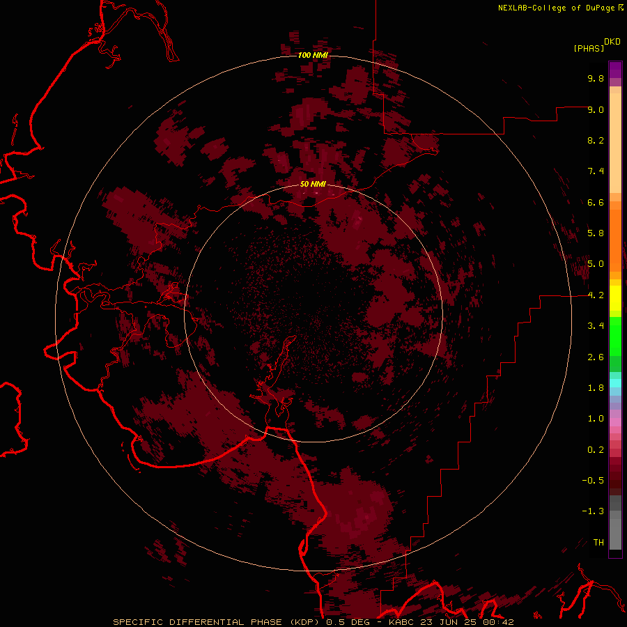Click the 8.2 scale label
Image resolution: width=627 pixels, height=627 pixels.
[596, 140]
